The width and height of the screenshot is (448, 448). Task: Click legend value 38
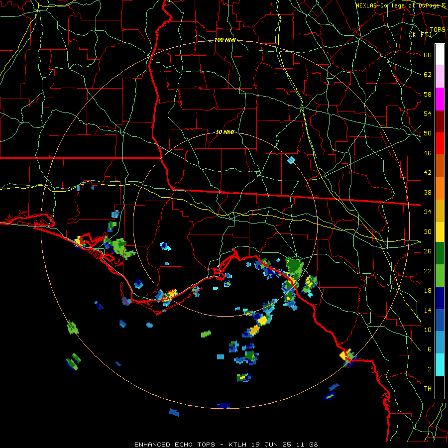[x=428, y=192]
